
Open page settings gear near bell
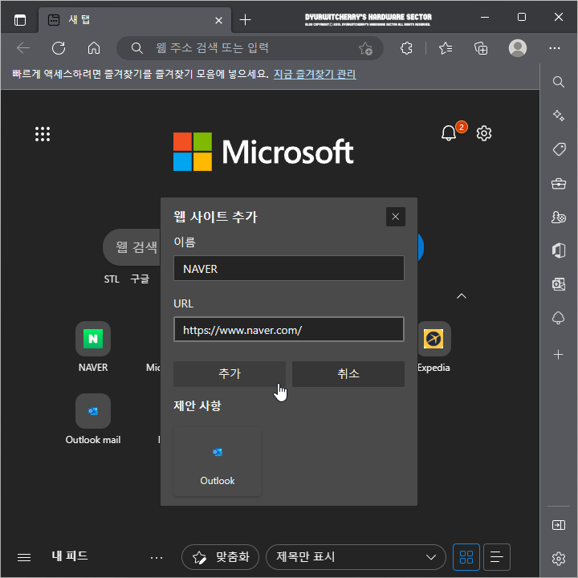484,133
